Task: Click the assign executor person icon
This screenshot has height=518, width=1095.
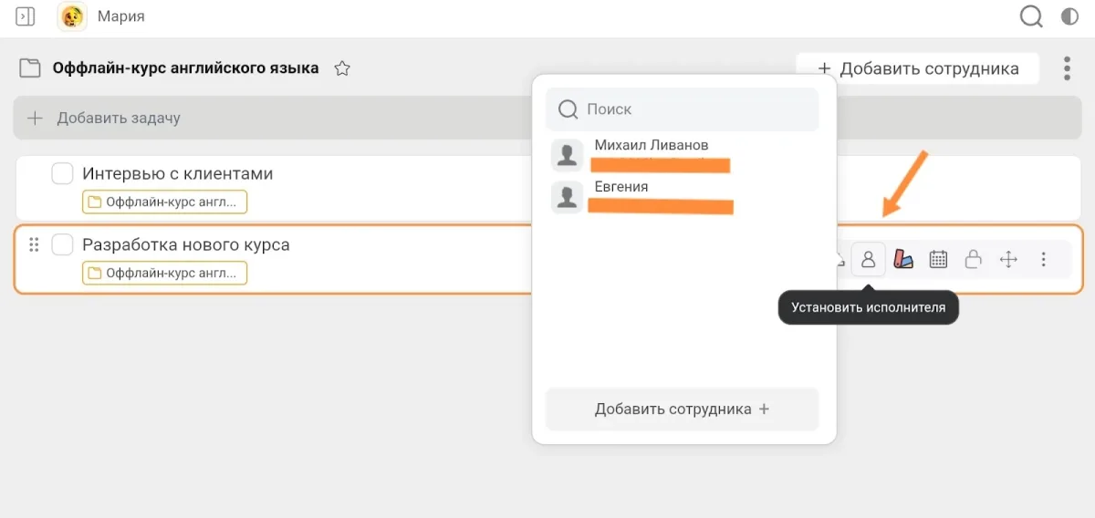Action: coord(868,260)
